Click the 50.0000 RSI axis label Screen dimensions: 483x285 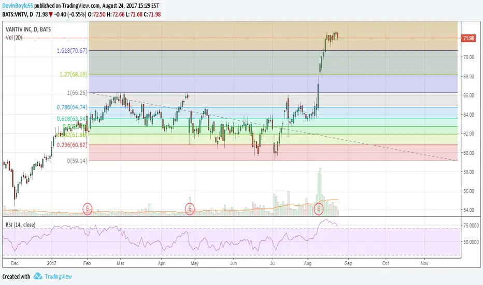471,242
